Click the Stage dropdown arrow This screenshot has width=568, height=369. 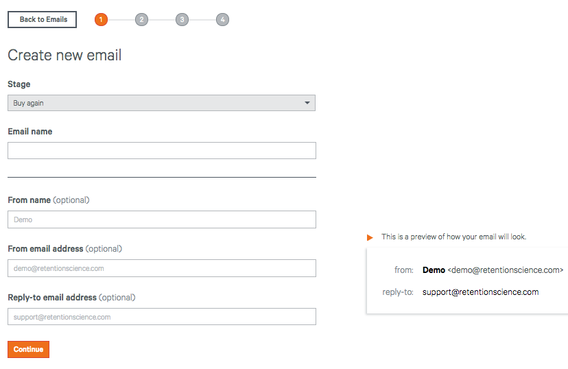click(307, 103)
